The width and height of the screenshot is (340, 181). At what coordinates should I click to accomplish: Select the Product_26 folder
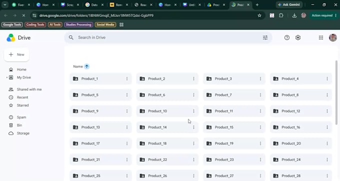[167, 176]
